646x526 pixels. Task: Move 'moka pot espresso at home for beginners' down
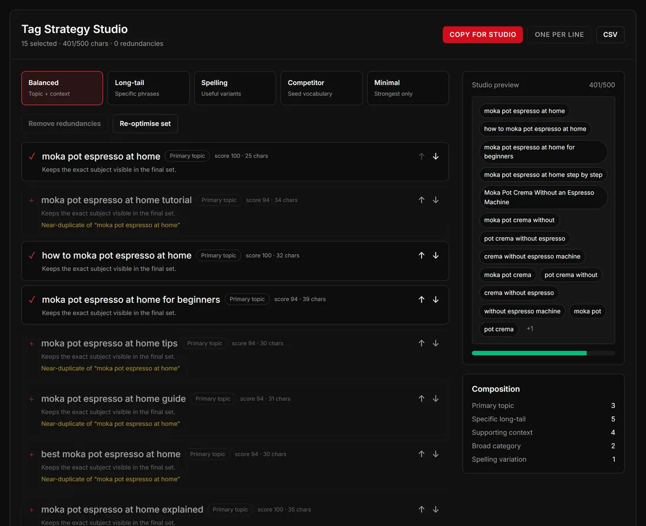point(436,299)
